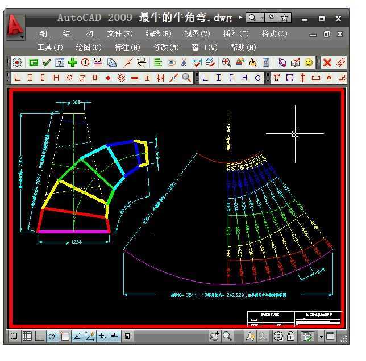Click the status bar pan hand icon
The width and height of the screenshot is (366, 361).
214,336
